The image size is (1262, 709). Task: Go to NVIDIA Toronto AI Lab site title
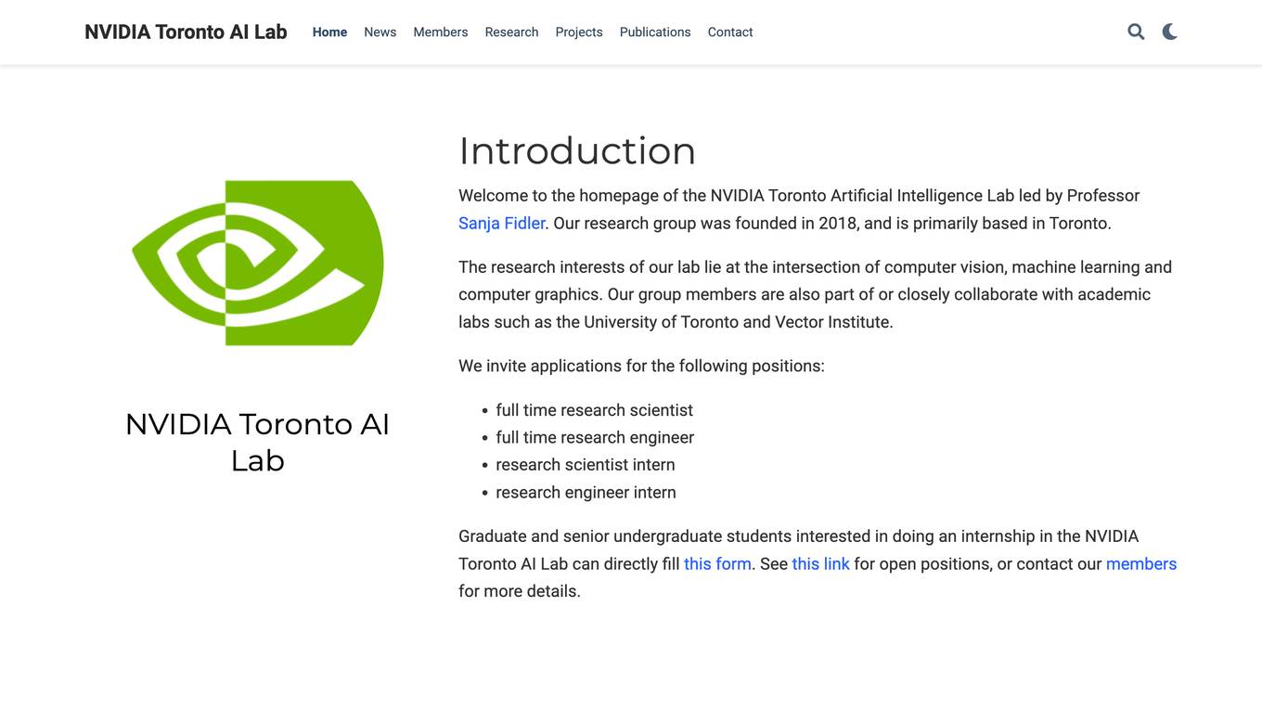point(186,32)
